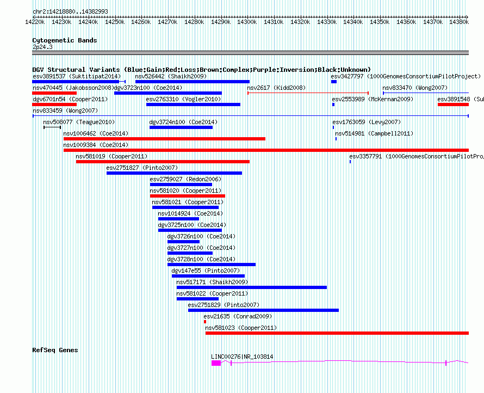Click the Cytogenetic Bands track title
The image size is (484, 393).
point(65,40)
